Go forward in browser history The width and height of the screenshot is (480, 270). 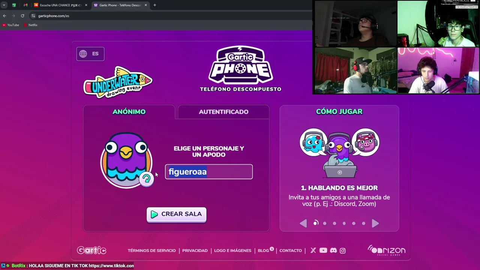pos(13,16)
